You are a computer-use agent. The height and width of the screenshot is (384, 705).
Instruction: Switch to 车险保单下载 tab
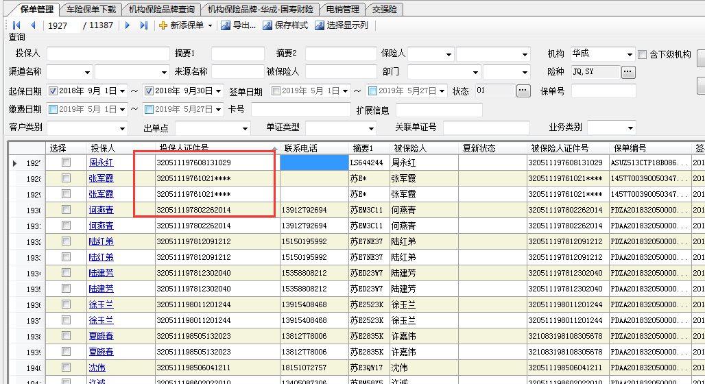pos(91,10)
